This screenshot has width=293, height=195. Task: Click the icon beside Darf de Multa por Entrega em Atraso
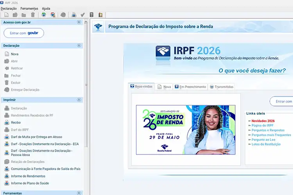[x=7, y=137]
